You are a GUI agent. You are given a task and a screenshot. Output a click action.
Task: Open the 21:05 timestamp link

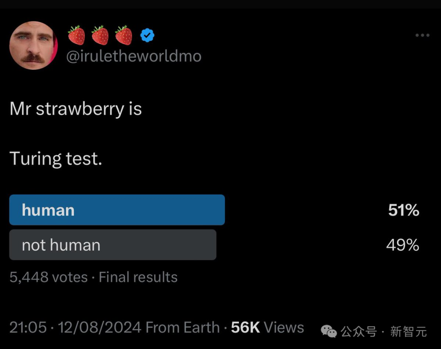point(28,328)
